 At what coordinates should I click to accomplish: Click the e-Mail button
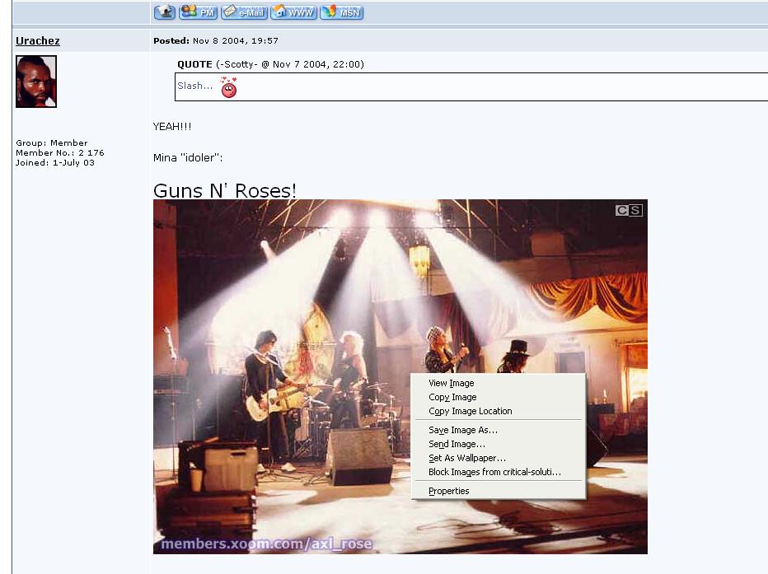[244, 12]
